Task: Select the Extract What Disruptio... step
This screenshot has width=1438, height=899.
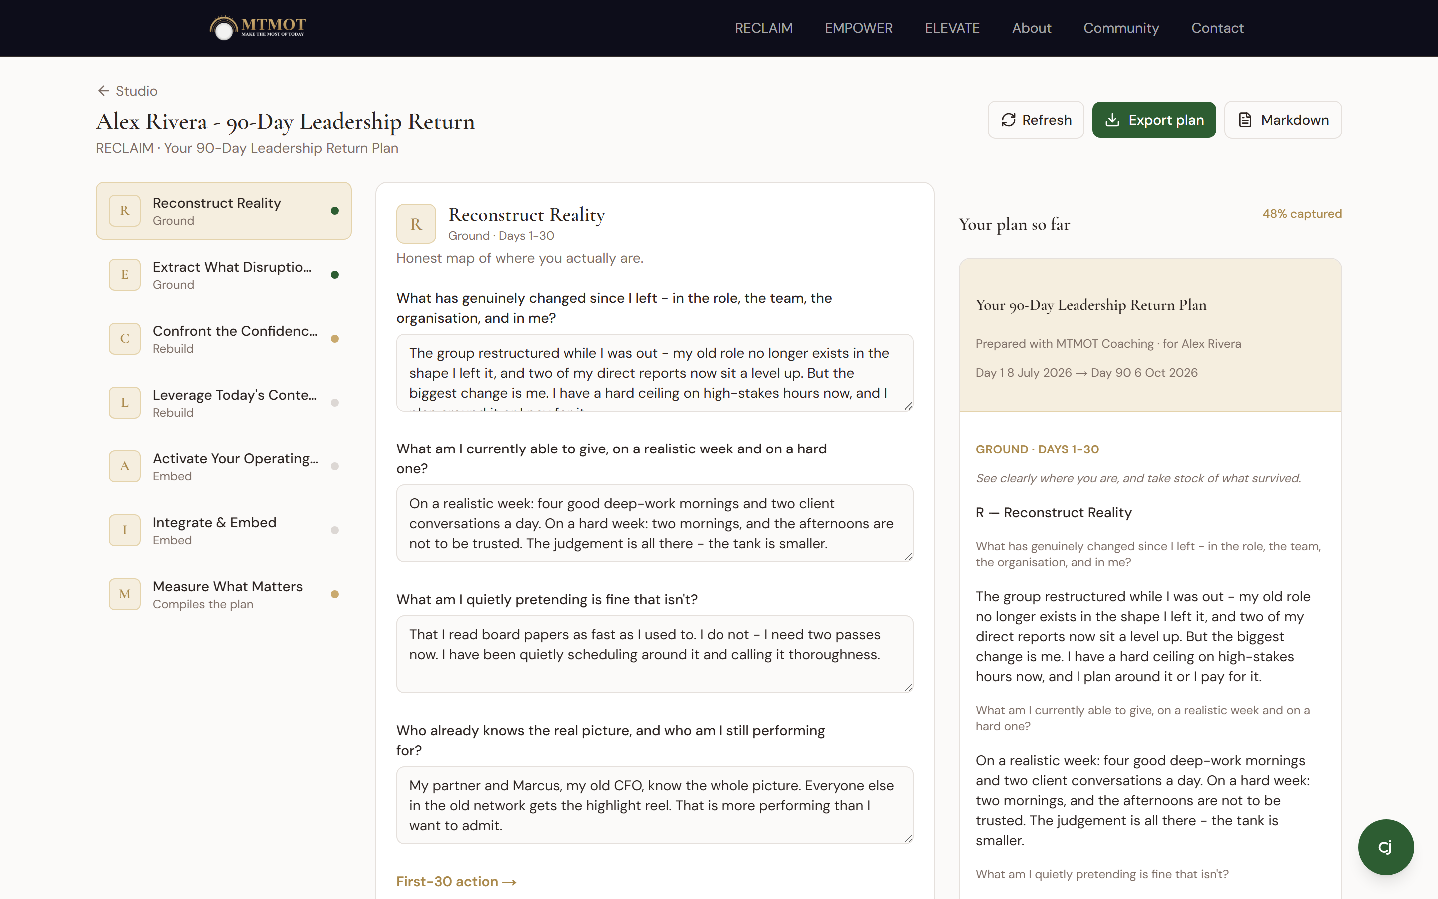Action: click(x=223, y=275)
